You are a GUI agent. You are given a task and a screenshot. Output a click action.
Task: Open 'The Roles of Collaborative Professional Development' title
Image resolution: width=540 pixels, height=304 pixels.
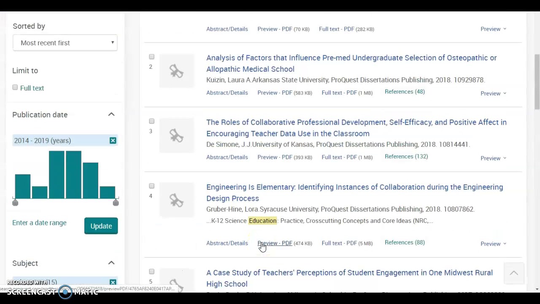(x=356, y=128)
